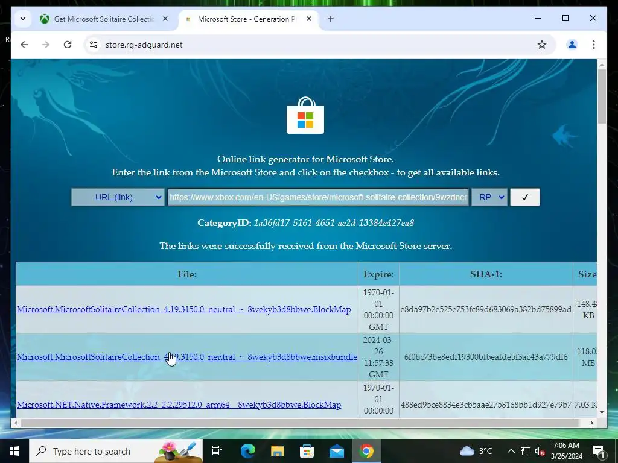Open network status tray icon

coord(526,451)
